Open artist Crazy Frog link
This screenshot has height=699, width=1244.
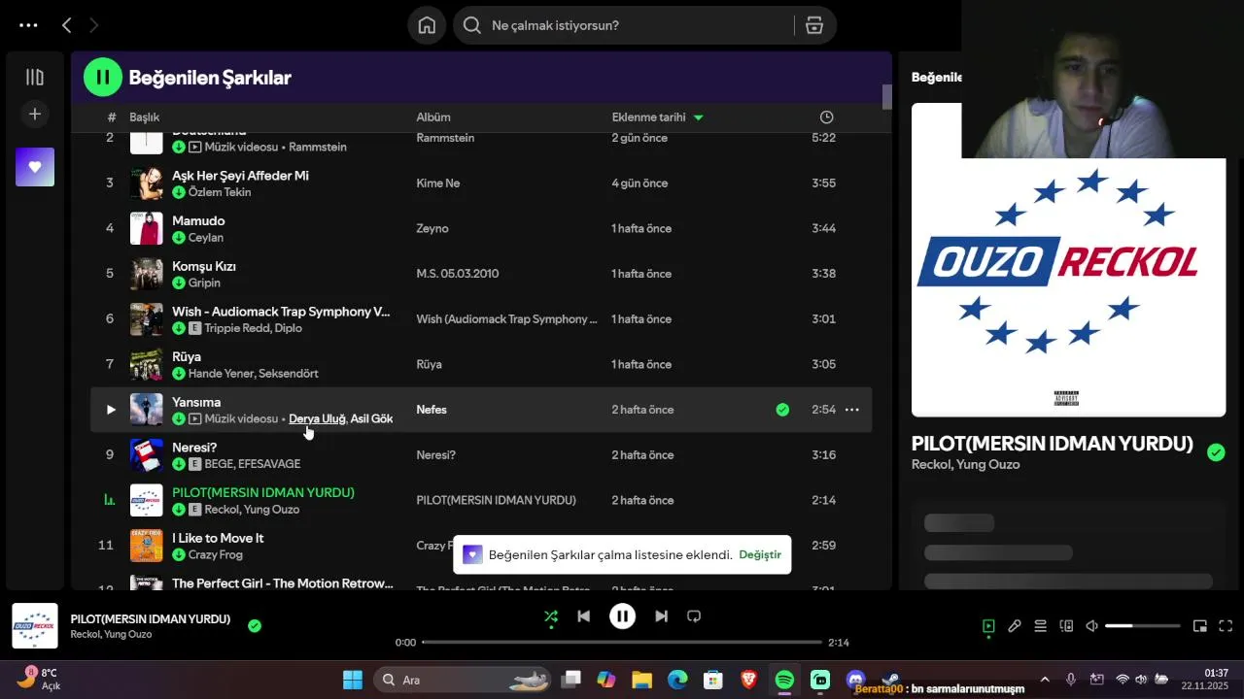click(x=216, y=554)
